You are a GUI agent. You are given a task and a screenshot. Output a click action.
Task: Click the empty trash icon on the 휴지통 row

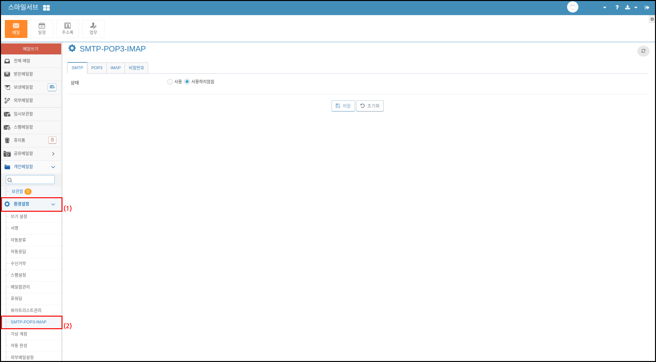(x=52, y=140)
